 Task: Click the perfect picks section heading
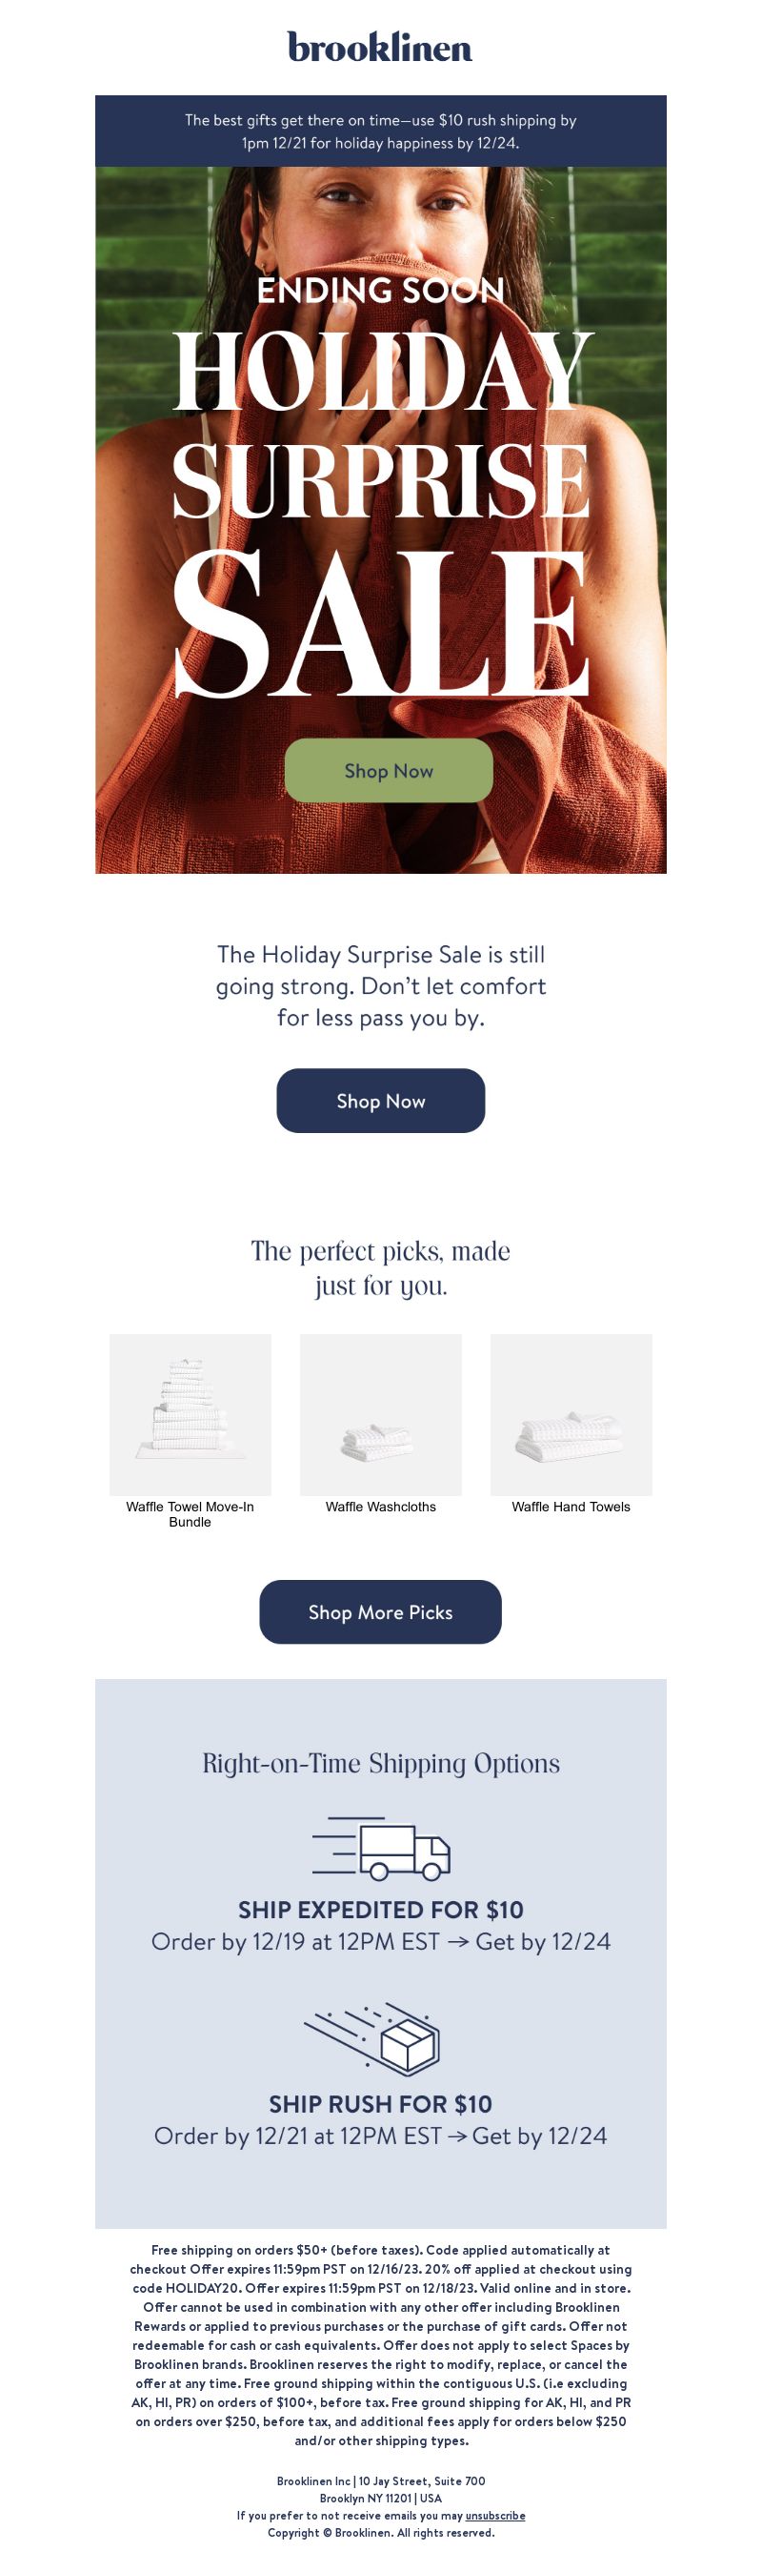[381, 1267]
